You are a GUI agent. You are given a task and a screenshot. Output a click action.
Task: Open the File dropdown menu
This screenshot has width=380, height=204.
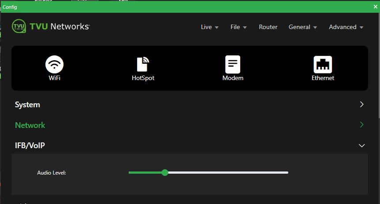pyautogui.click(x=238, y=27)
